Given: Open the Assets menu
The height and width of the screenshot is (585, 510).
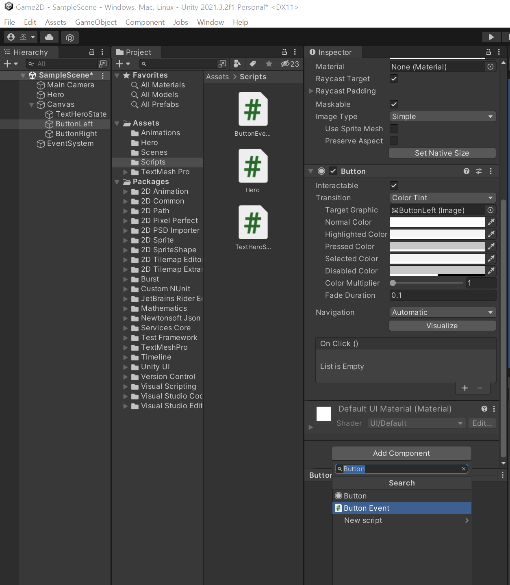Looking at the screenshot, I should 56,22.
